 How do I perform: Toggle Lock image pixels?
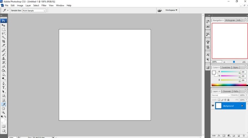click(222, 100)
